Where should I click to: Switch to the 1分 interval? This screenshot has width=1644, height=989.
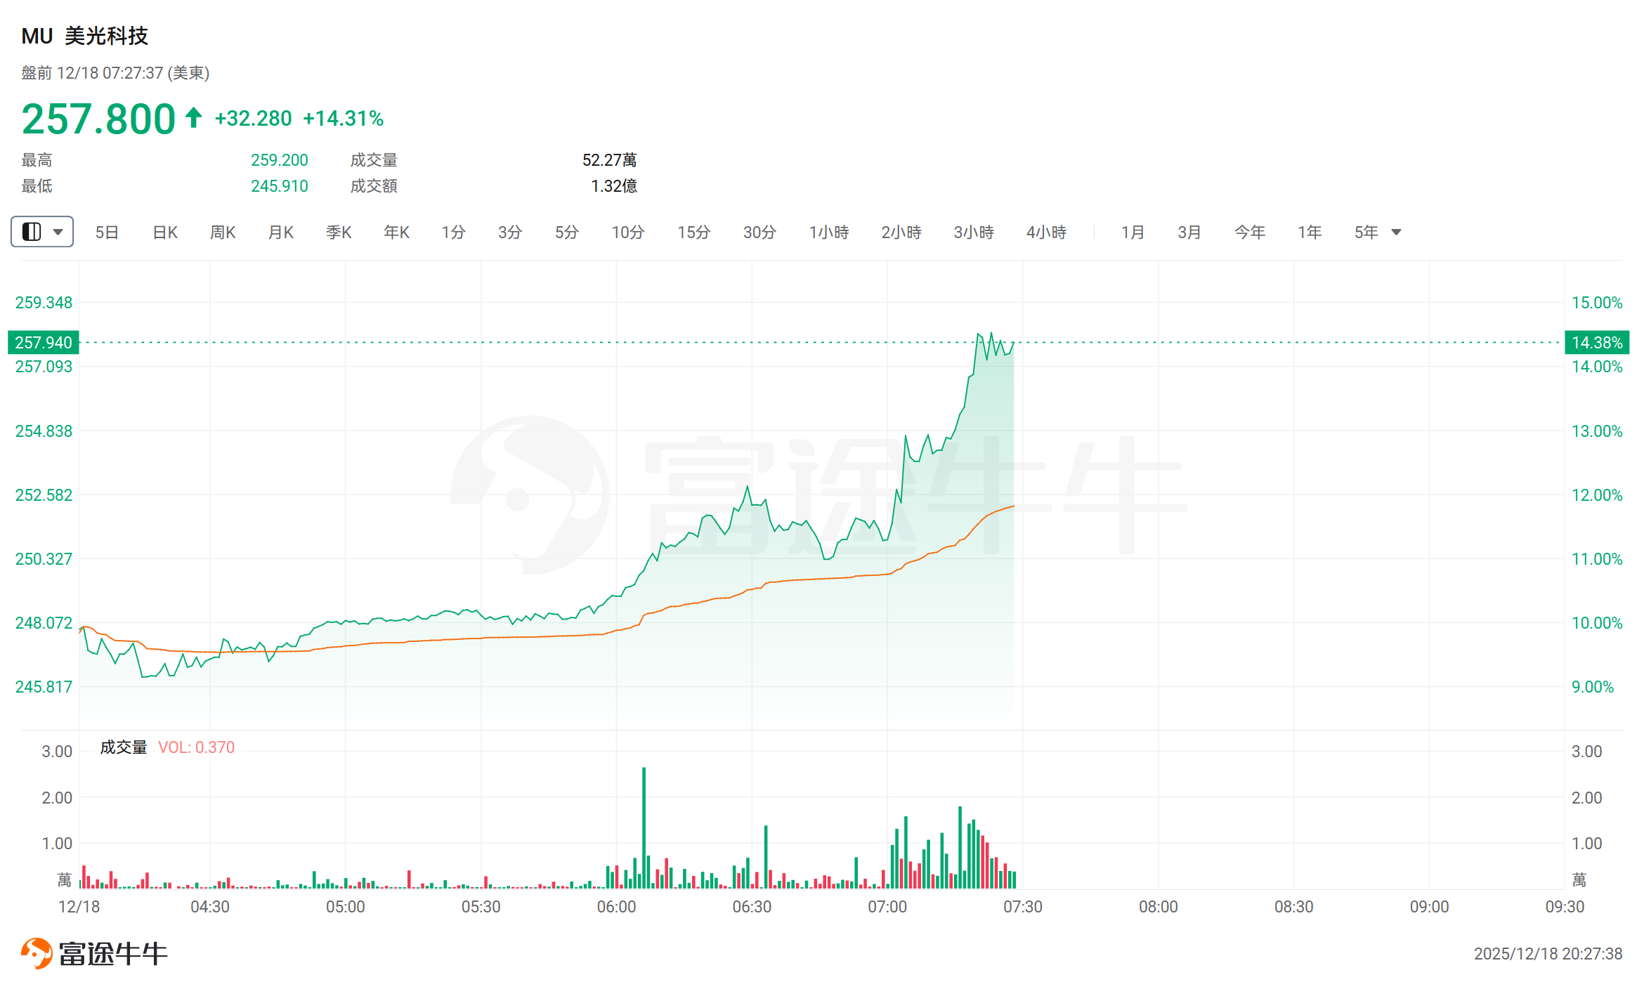[x=453, y=232]
